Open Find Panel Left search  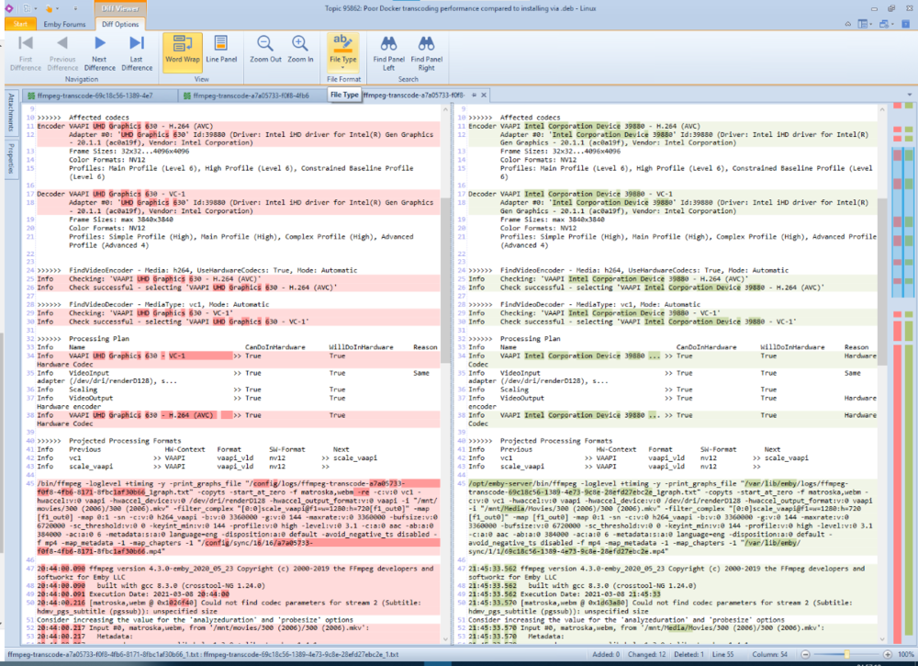coord(389,51)
